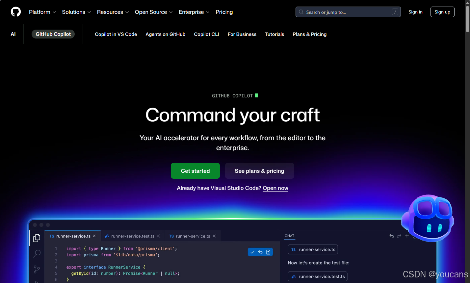Open the Copilot CLI page

click(207, 34)
